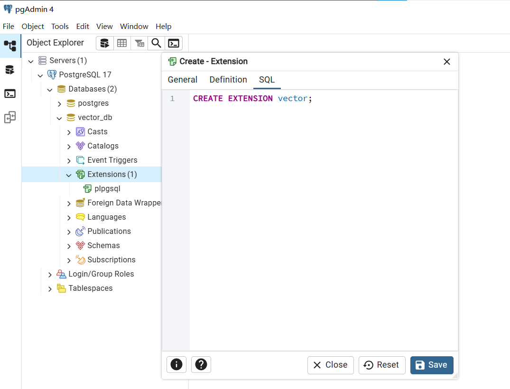Click the dialog help question mark button
Image resolution: width=510 pixels, height=389 pixels.
tap(201, 365)
